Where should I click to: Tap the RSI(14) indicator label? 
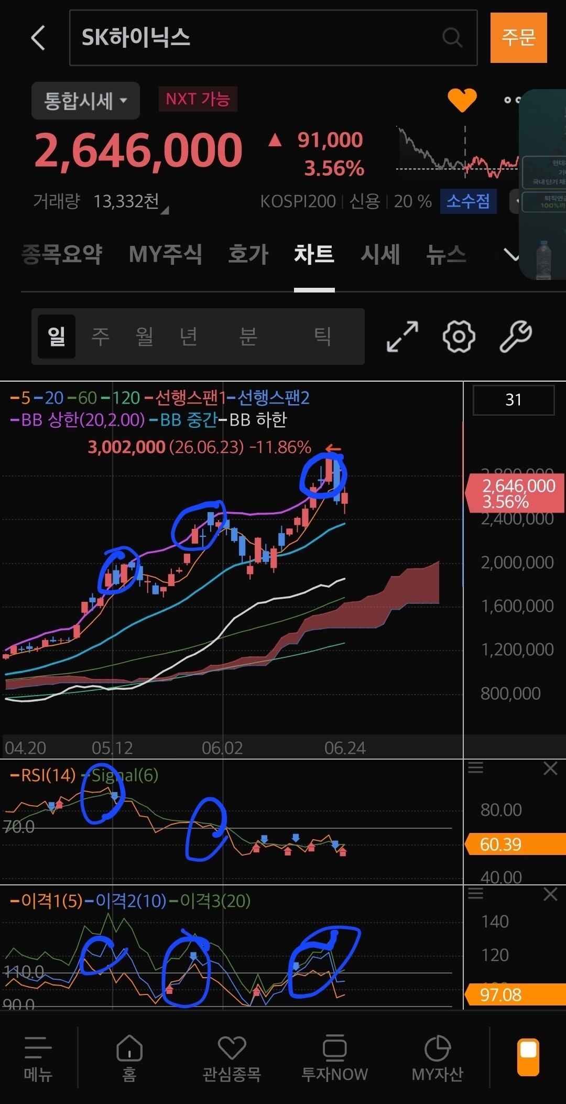click(x=48, y=775)
